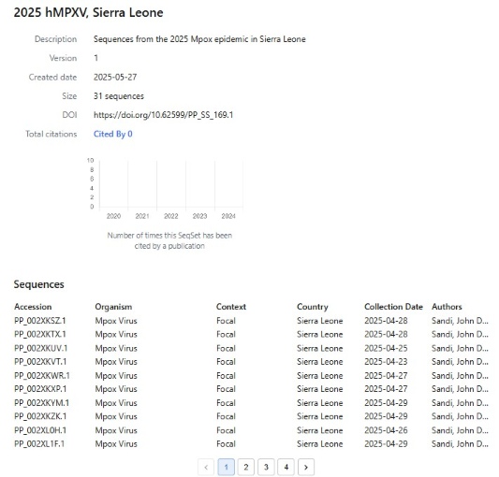
Task: Click the Accession column header
Action: tap(33, 307)
